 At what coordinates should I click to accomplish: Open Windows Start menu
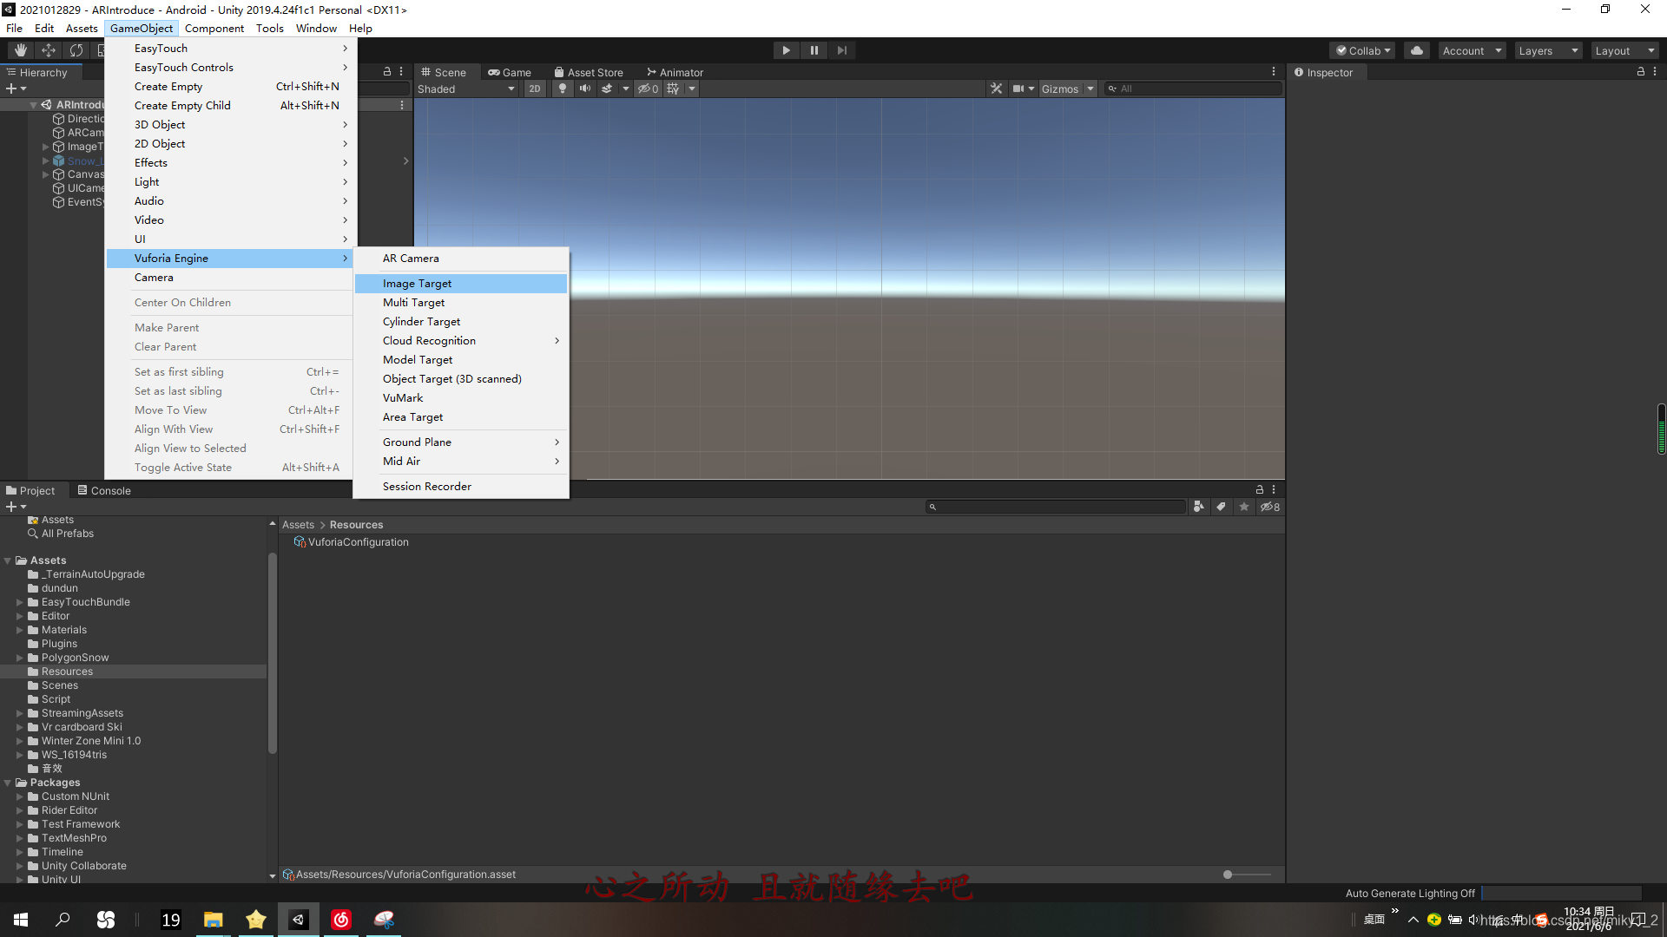click(21, 920)
